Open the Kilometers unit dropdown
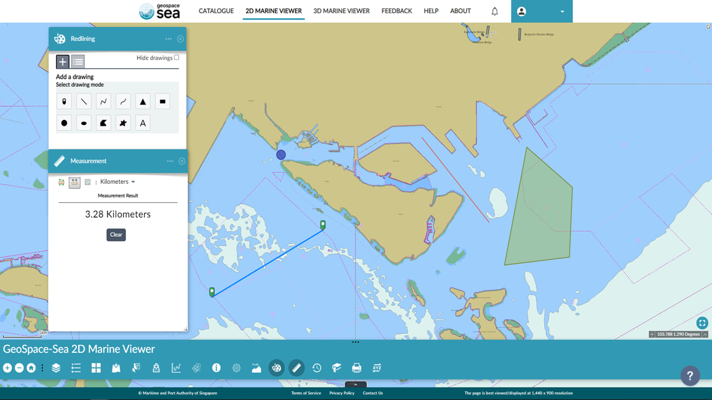The image size is (712, 400). pos(117,182)
